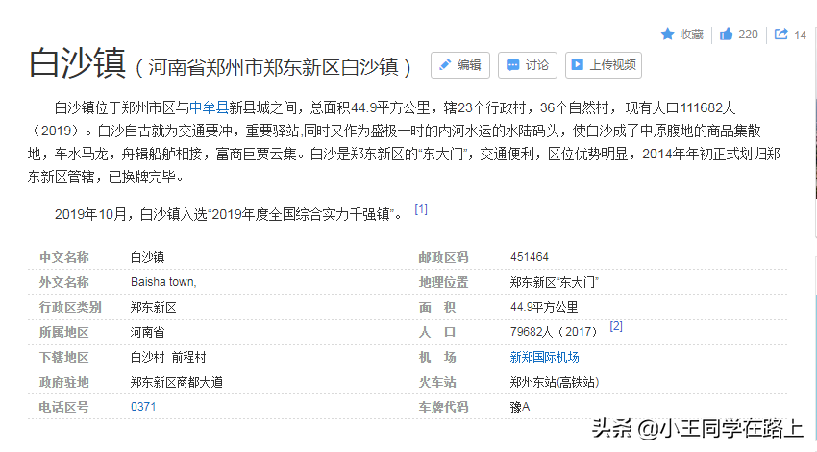Click subtitle 河南省郑州市郑东新区白沙镇
This screenshot has height=452, width=817.
[x=274, y=67]
